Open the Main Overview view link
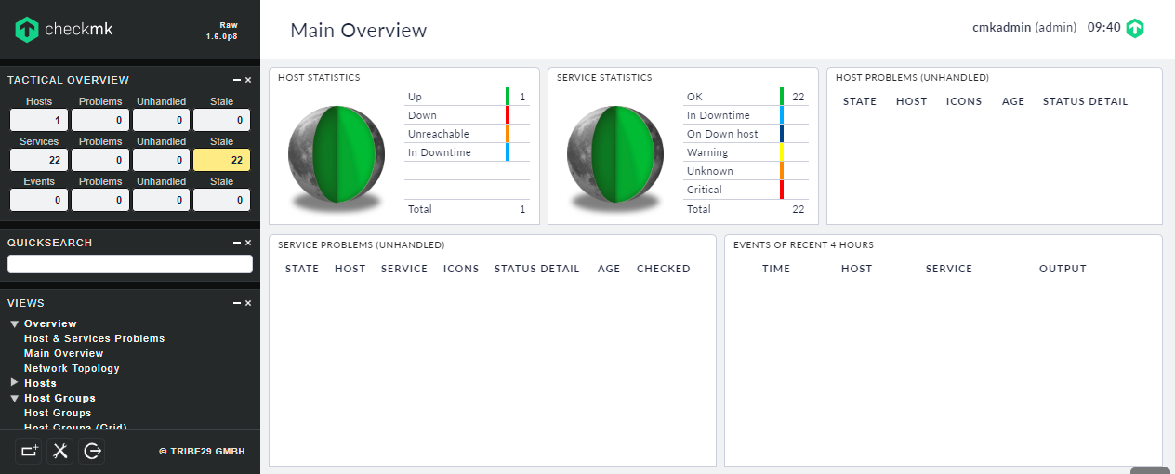Image resolution: width=1175 pixels, height=474 pixels. 63,353
